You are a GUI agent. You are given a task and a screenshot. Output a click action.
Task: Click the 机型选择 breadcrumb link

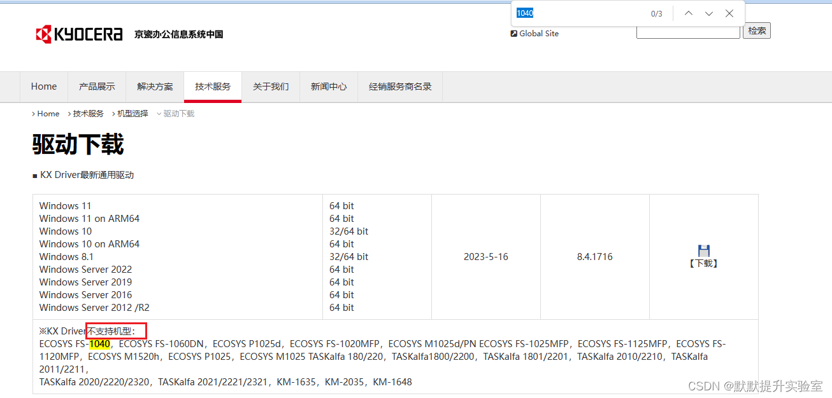pos(133,114)
